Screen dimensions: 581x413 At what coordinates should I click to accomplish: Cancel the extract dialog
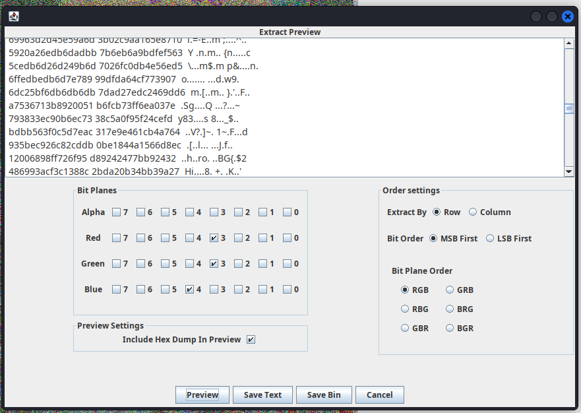(x=379, y=395)
